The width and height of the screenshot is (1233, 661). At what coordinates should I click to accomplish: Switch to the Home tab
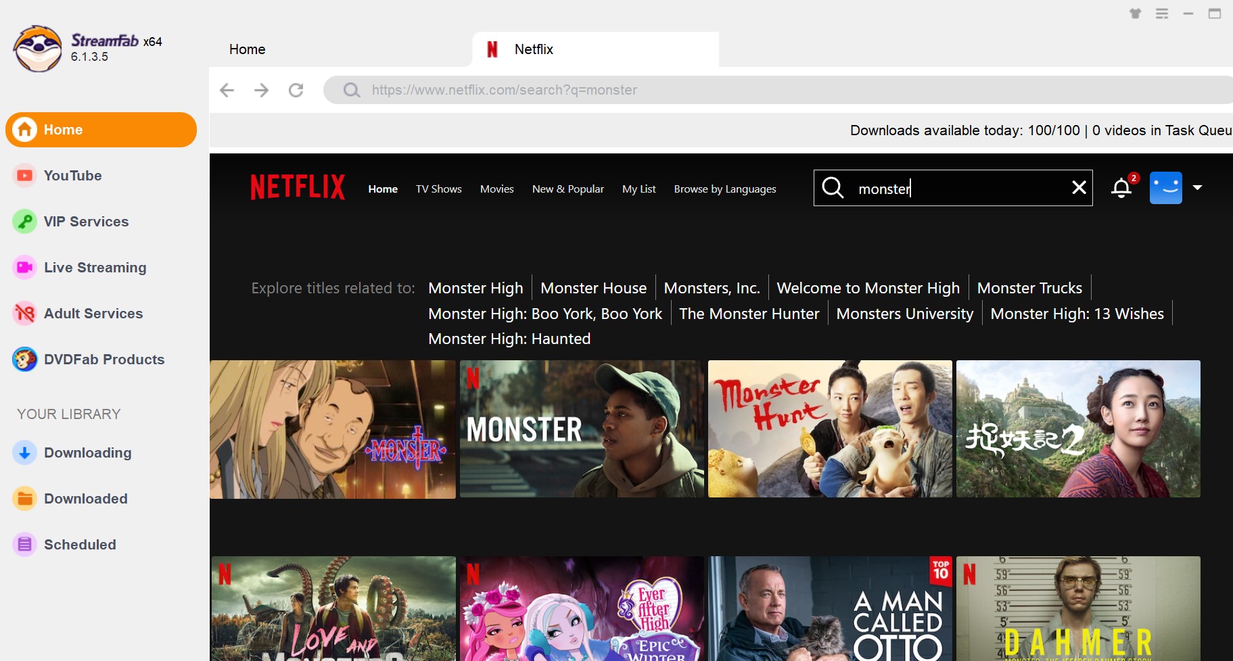coord(248,49)
